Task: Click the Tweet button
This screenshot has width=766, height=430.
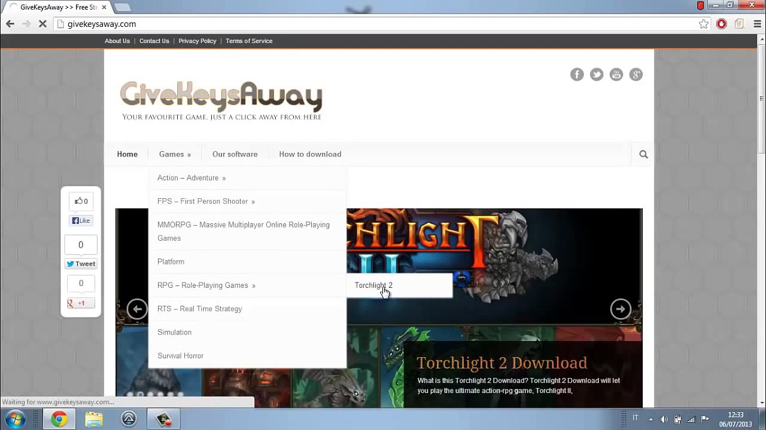Action: point(81,264)
